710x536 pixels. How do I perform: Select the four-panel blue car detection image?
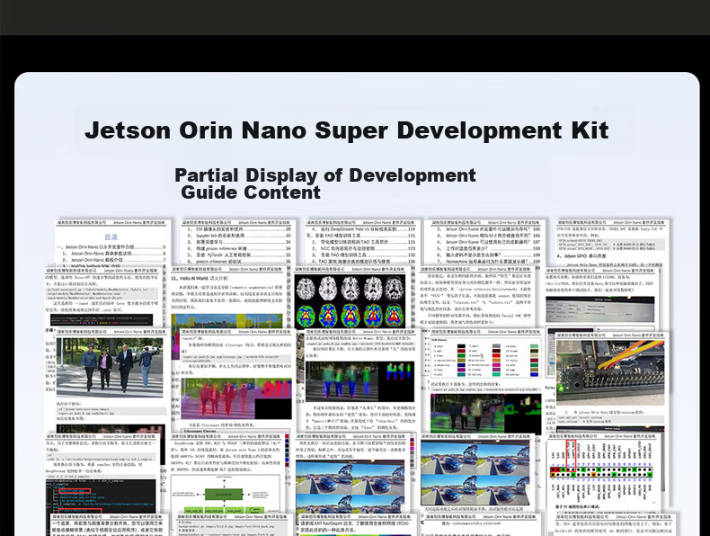[x=475, y=473]
